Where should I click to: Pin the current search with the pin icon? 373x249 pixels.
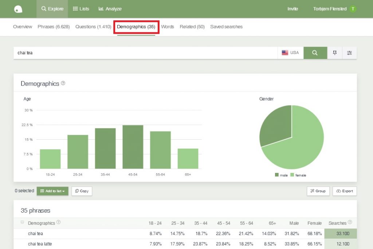coord(334,52)
